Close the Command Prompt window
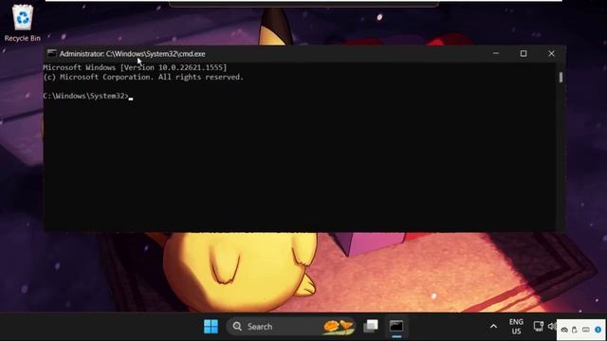 coord(551,53)
